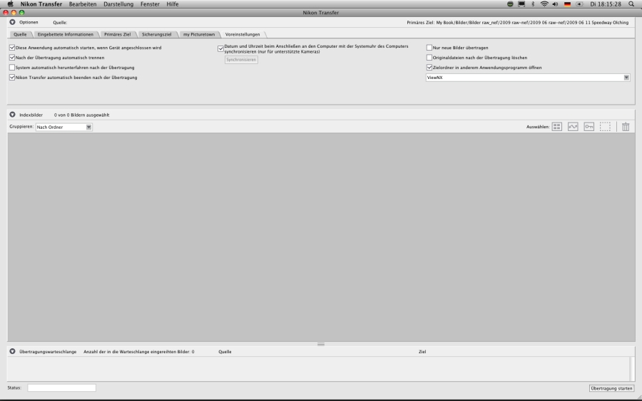Click the window resize grip corner
The image size is (642, 401).
tap(638, 397)
